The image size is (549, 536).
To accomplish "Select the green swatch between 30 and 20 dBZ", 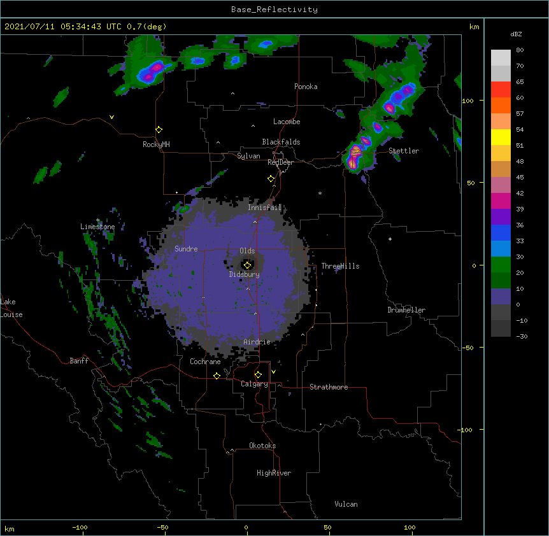I will (x=501, y=265).
